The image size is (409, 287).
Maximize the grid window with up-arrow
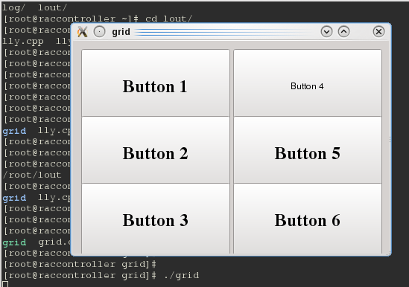343,32
